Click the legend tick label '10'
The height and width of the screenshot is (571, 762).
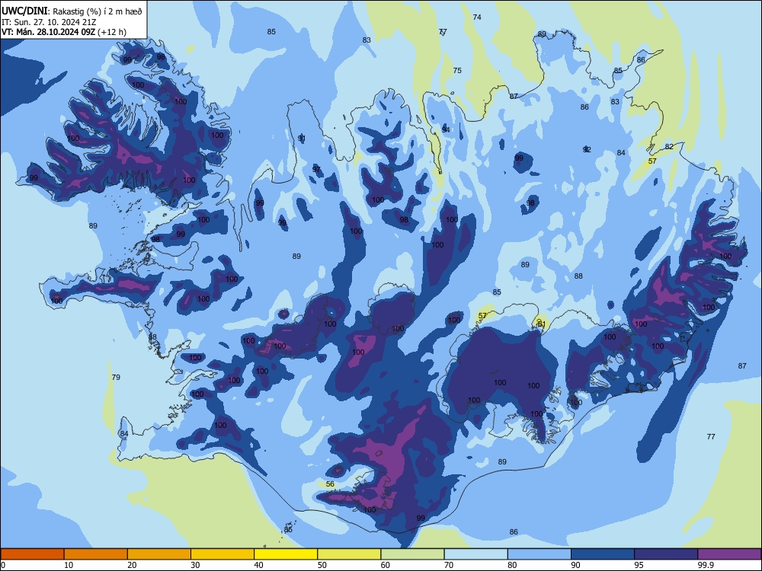[69, 565]
